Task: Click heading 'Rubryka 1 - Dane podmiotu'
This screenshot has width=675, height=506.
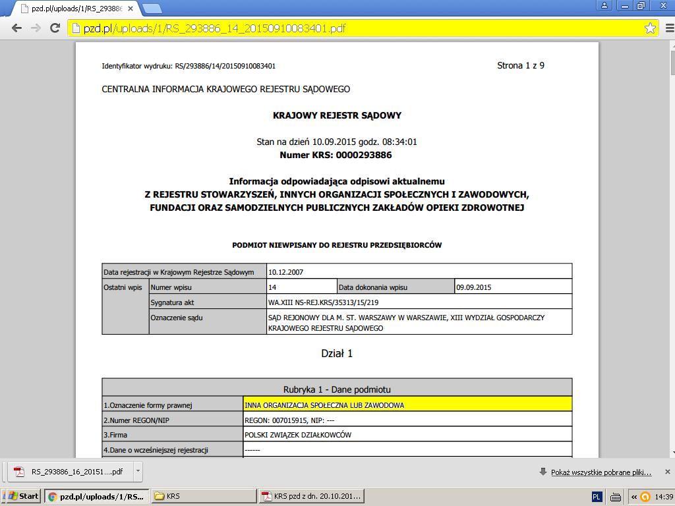Action: pyautogui.click(x=337, y=389)
